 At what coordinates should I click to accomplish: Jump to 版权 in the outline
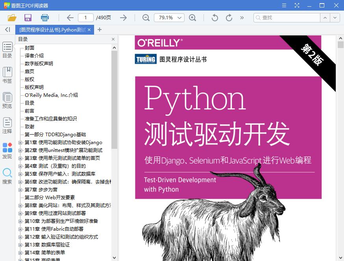tap(30, 80)
